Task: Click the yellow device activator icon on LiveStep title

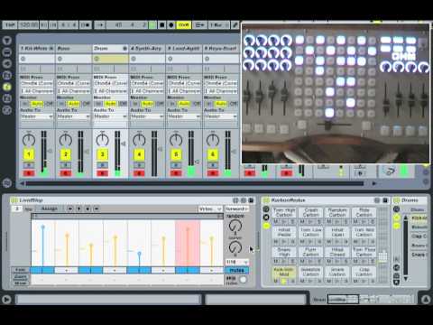Action: (14, 200)
